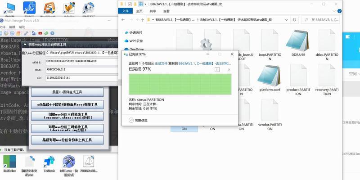The height and width of the screenshot is (180, 360).
Task: Collapse details via 简略信息 chevron
Action: [x=131, y=120]
